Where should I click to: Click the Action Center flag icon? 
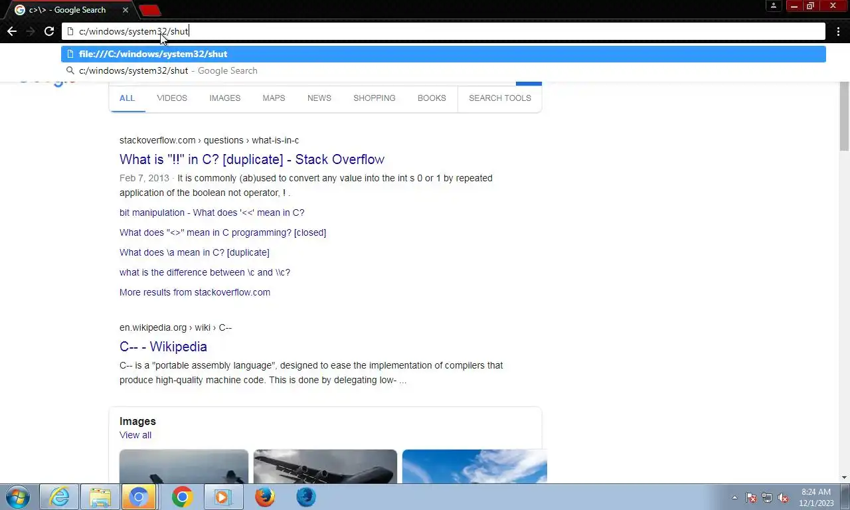point(751,497)
